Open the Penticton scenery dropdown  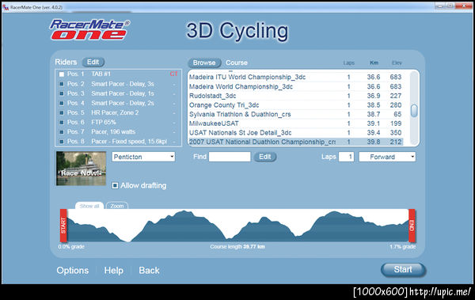click(143, 157)
